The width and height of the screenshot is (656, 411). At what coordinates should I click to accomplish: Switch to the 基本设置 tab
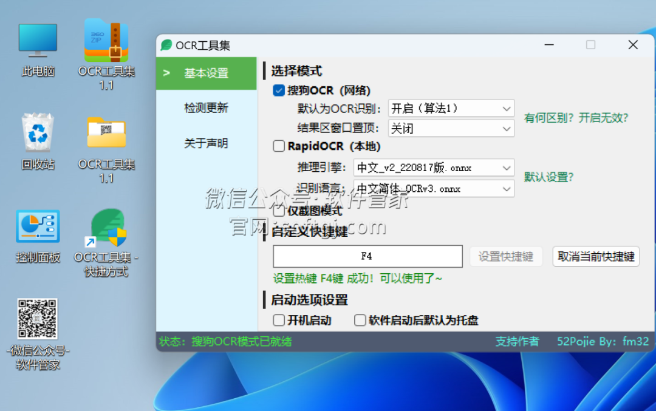(207, 73)
